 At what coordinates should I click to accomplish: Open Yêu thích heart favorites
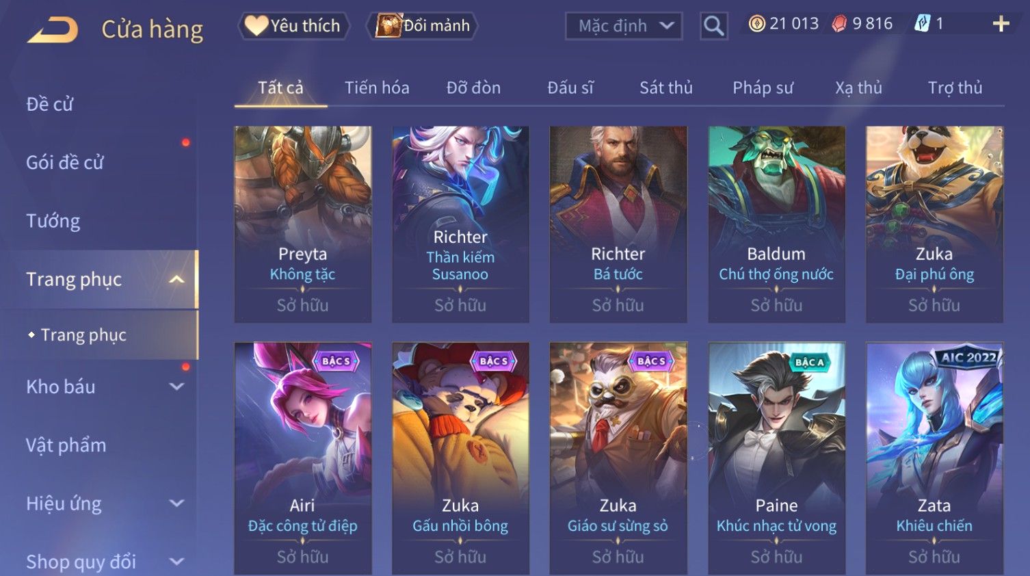click(x=293, y=26)
